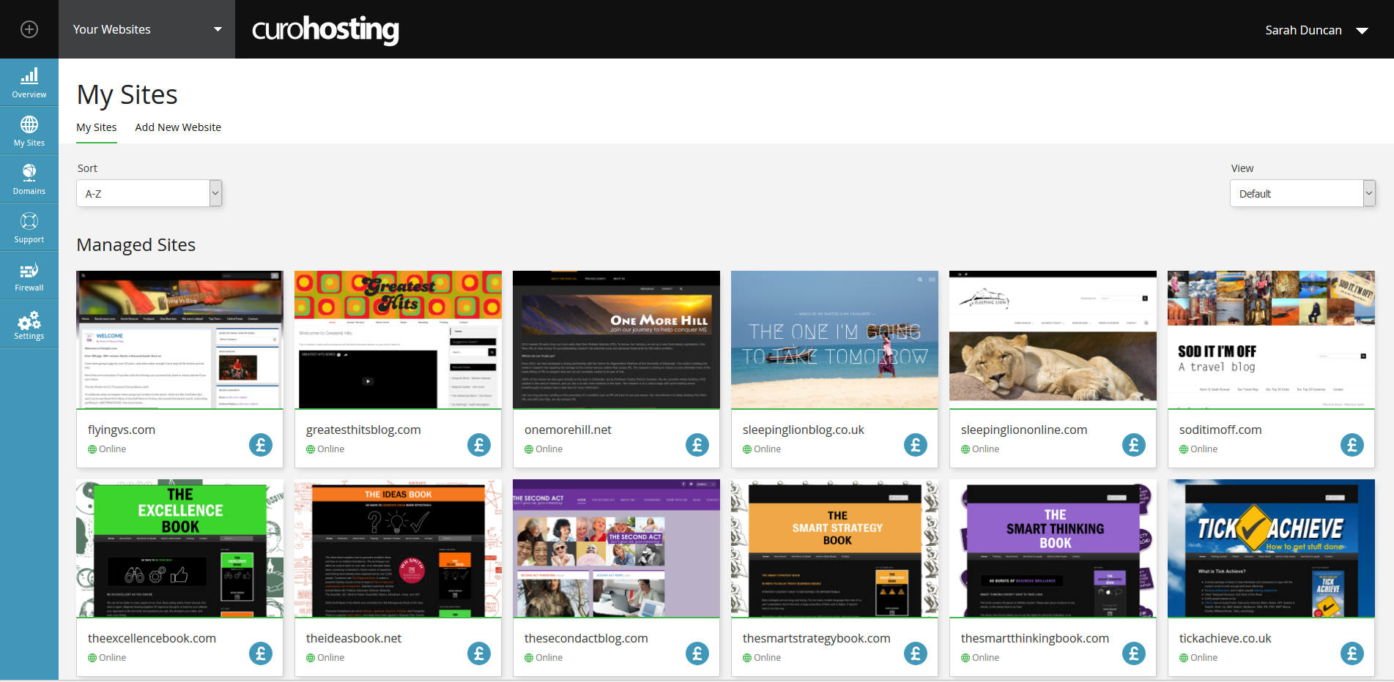Click the Online status text under sleepingliononline.com
Screen dimensions: 1394x682
[986, 449]
